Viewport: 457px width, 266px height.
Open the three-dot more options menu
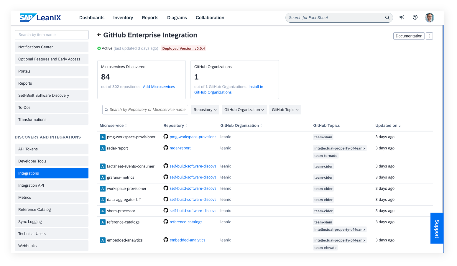pyautogui.click(x=429, y=36)
